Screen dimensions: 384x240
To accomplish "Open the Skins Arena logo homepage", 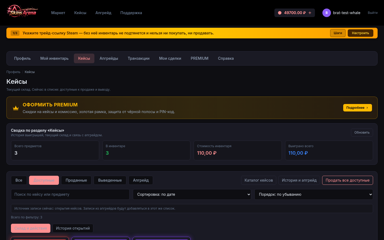I will [22, 11].
